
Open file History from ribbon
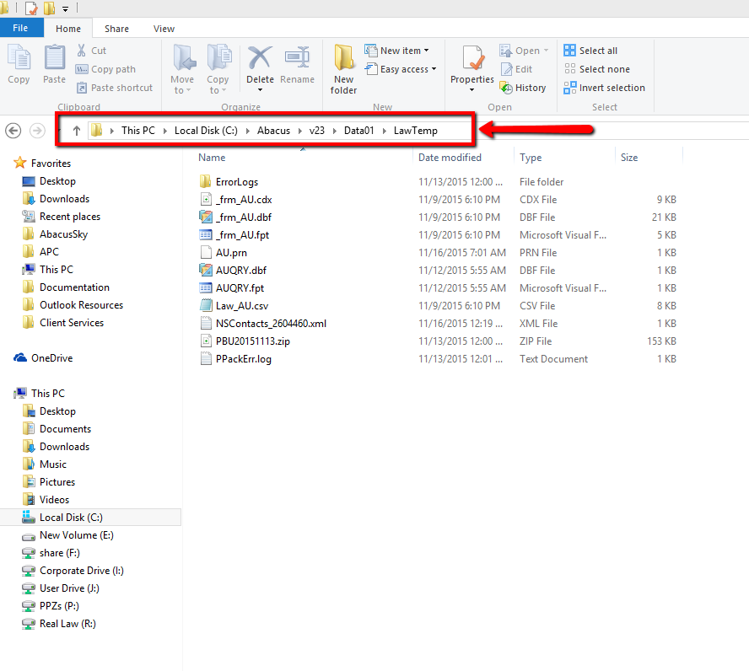pos(523,88)
